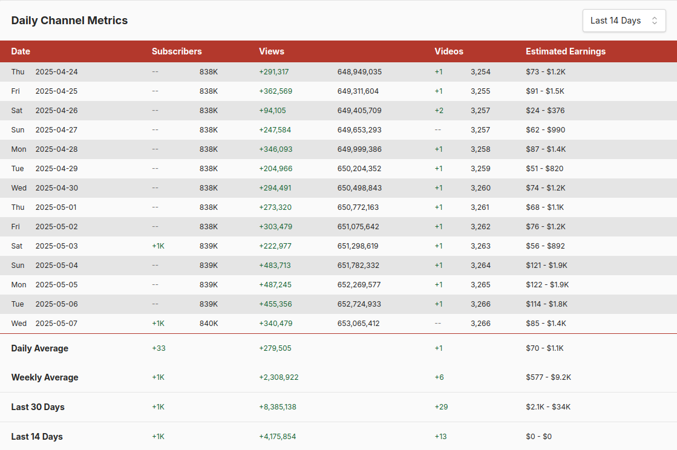Select date 2025-05-07
The height and width of the screenshot is (450, 677).
pyautogui.click(x=56, y=324)
